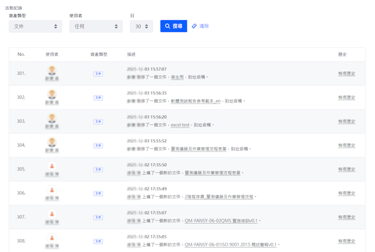
Task: Click the orange user avatar in row 307
Action: click(x=52, y=214)
